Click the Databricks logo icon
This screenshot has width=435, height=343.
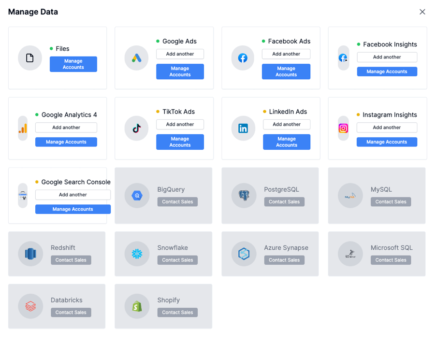(x=30, y=306)
